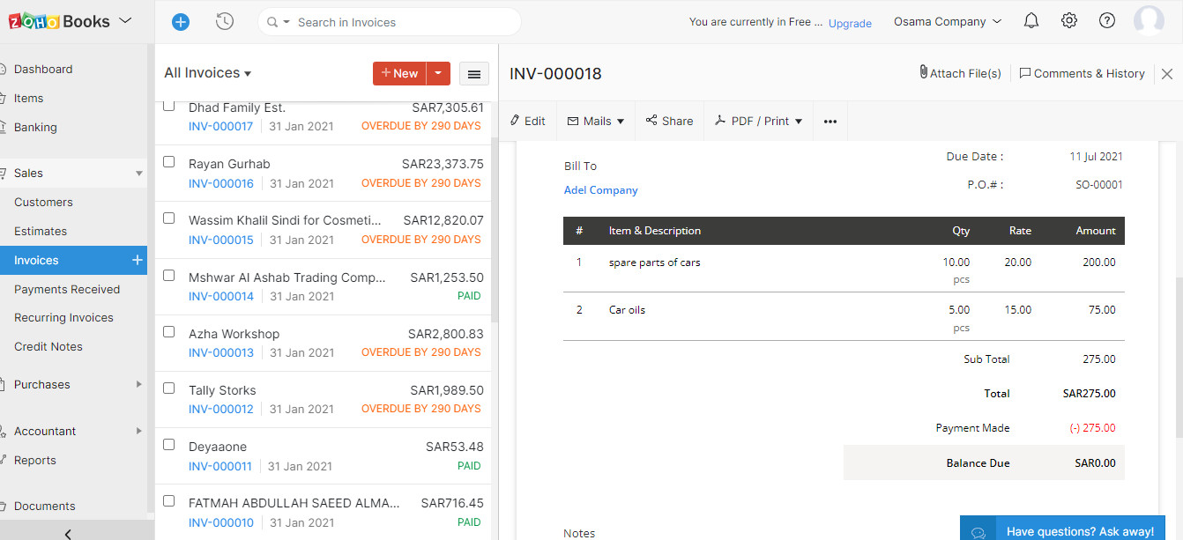1183x540 pixels.
Task: Open invoice INV-000014
Action: click(x=220, y=297)
